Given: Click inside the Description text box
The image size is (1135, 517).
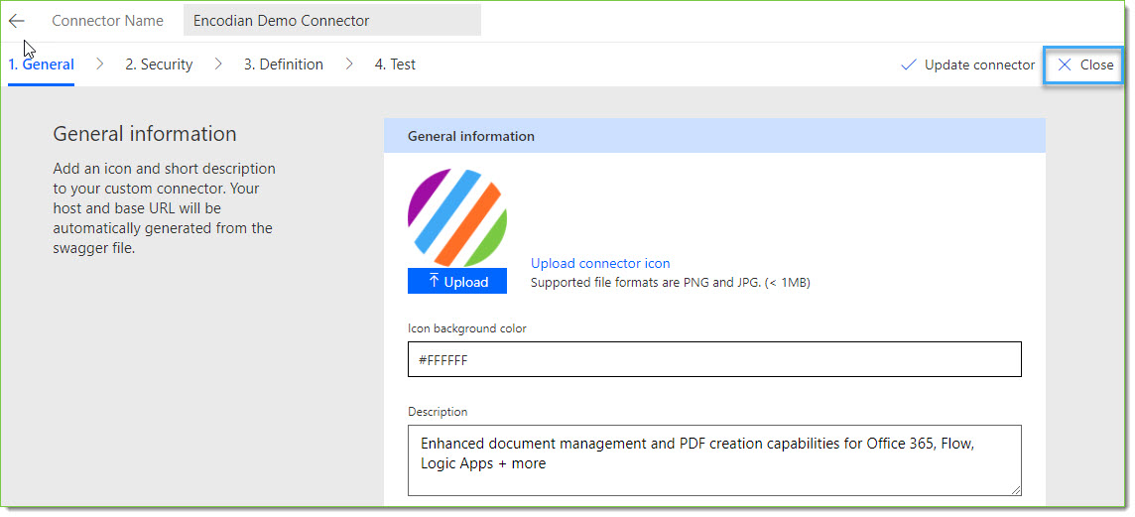Looking at the screenshot, I should [x=714, y=460].
